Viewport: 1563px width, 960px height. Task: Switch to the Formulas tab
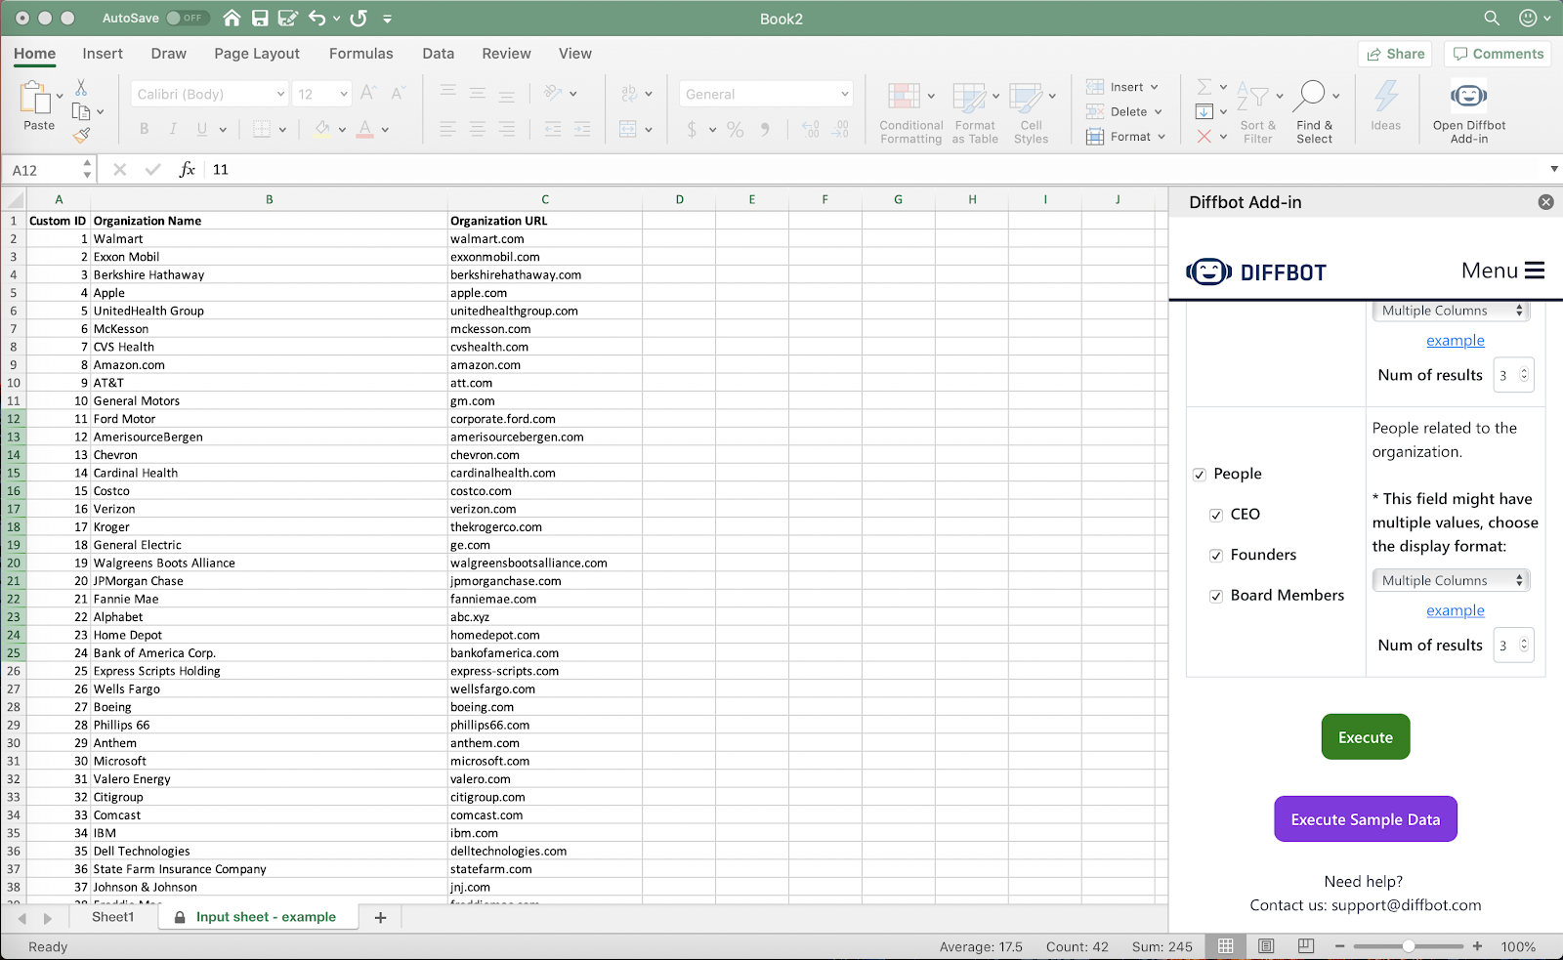click(360, 54)
